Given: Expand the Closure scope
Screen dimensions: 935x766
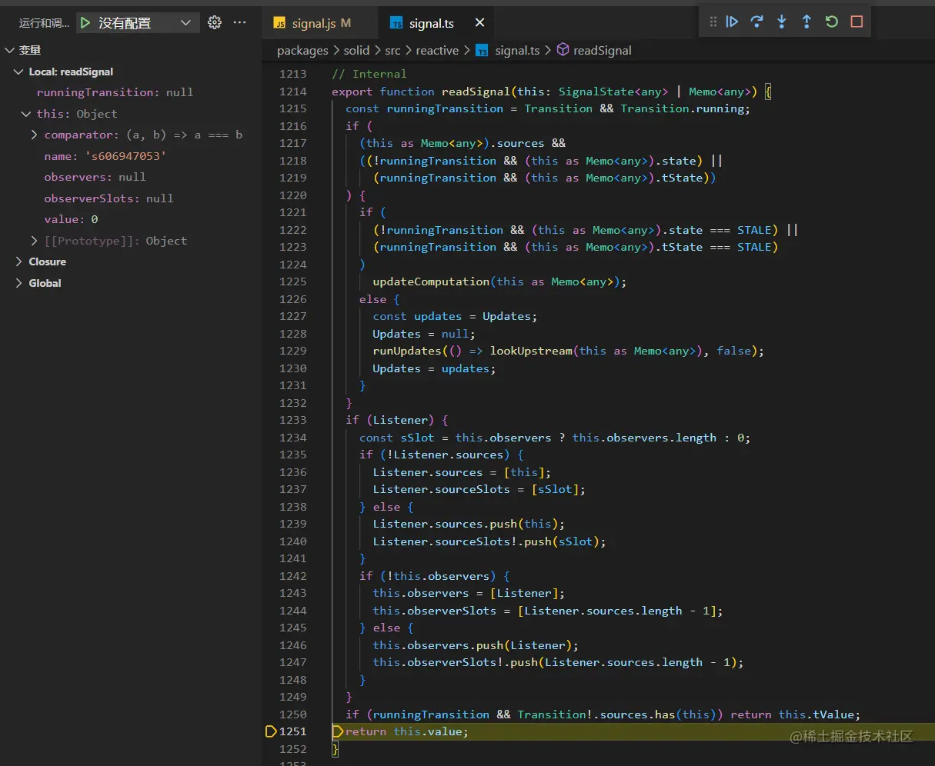Looking at the screenshot, I should coord(19,262).
